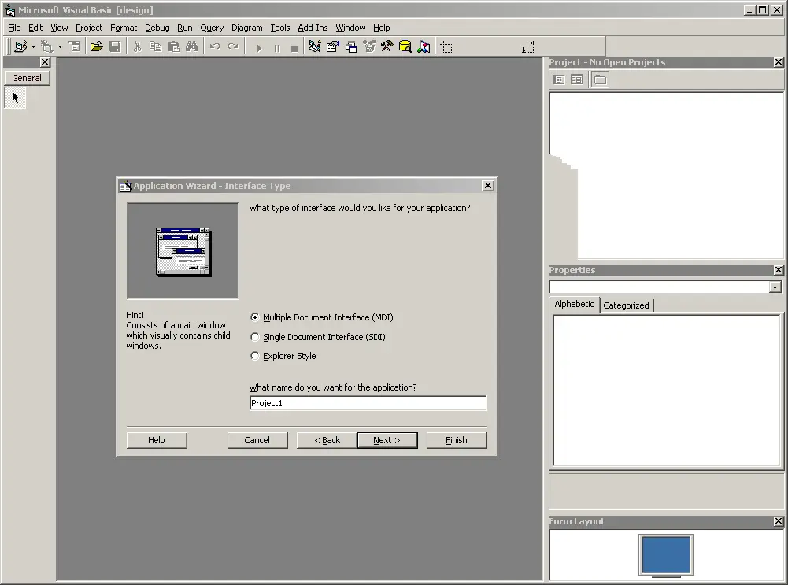Image resolution: width=788 pixels, height=585 pixels.
Task: Click View Object icon in Project panel
Action: [x=577, y=80]
